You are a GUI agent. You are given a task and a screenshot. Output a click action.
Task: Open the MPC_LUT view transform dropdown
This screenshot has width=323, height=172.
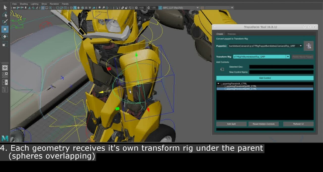[181, 8]
